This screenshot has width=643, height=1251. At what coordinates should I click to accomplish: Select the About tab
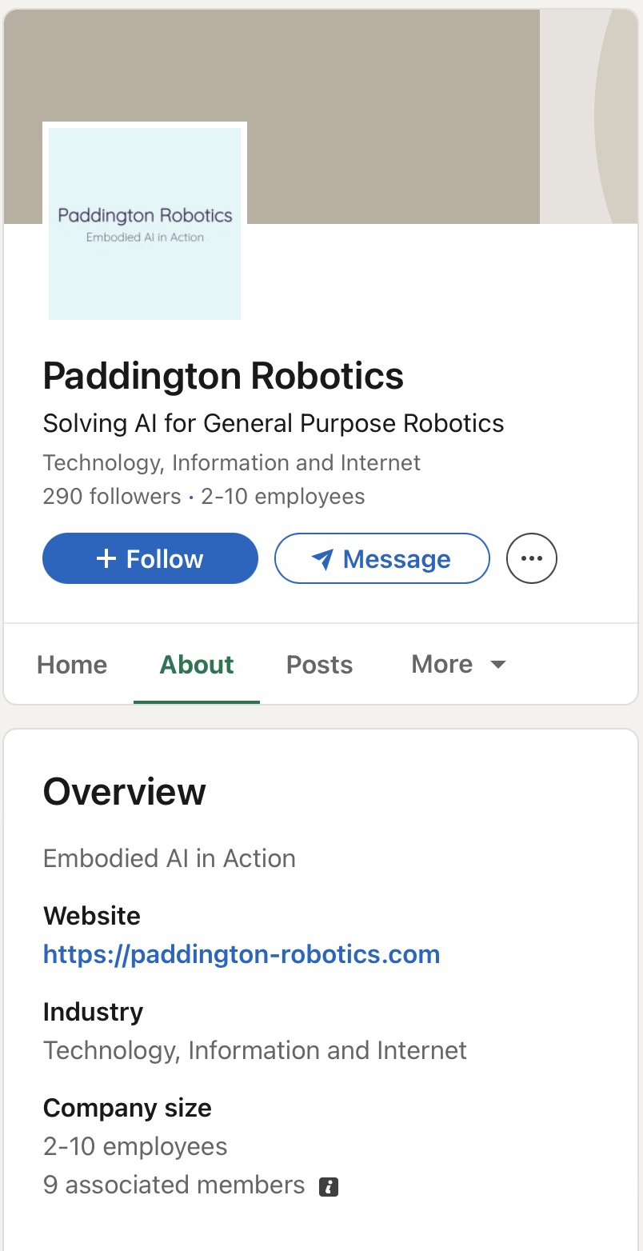(197, 665)
